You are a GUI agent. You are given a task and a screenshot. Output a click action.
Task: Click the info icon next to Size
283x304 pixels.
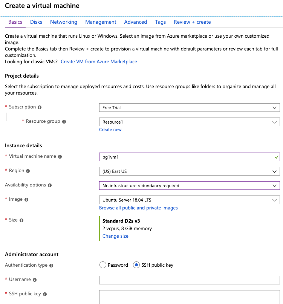pos(21,220)
